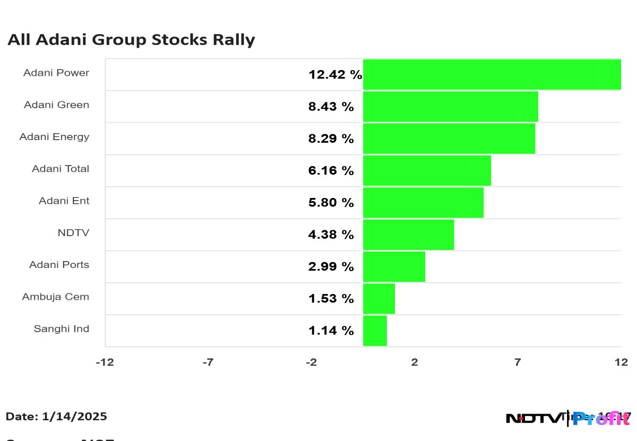The height and width of the screenshot is (441, 637).
Task: Click the Sanghi Ind bar
Action: point(375,331)
